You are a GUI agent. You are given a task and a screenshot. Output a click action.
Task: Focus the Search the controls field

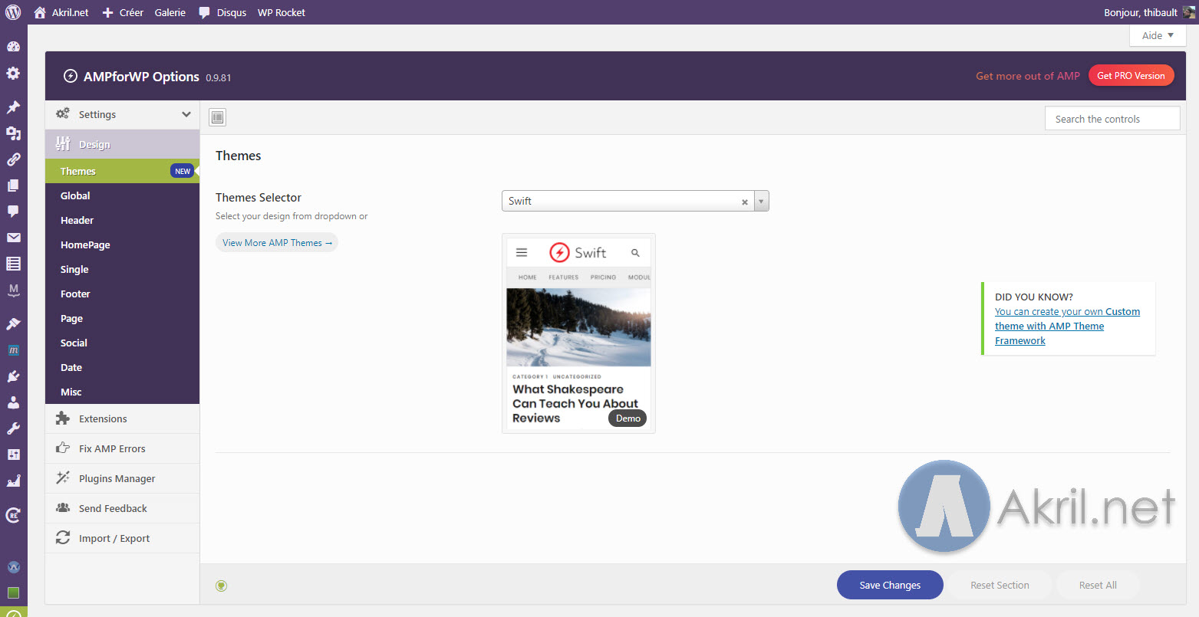tap(1112, 119)
